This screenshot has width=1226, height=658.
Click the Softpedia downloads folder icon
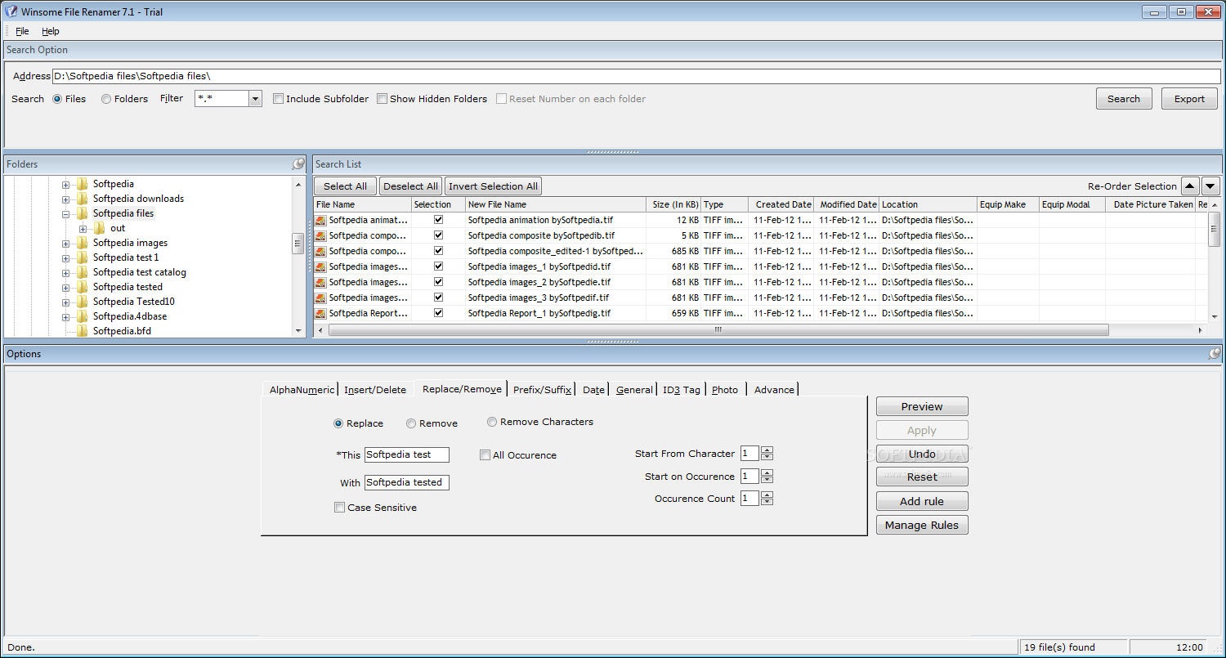pyautogui.click(x=83, y=199)
